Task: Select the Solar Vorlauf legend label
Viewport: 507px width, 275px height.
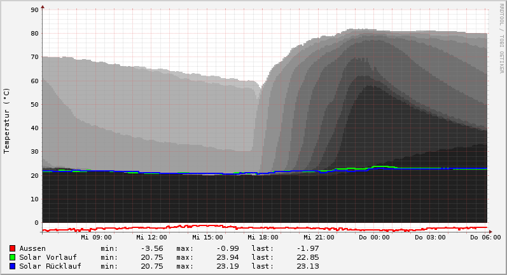Action: click(48, 257)
